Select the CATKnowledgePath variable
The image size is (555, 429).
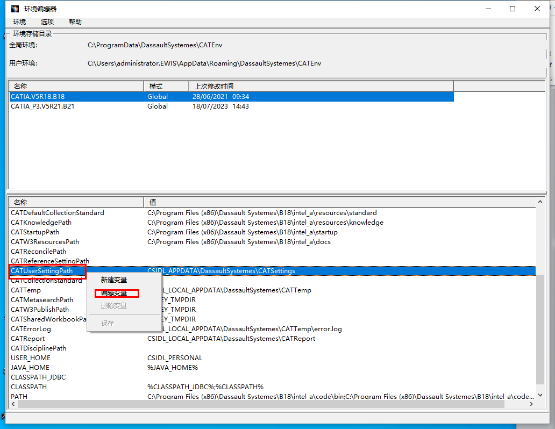pos(41,222)
